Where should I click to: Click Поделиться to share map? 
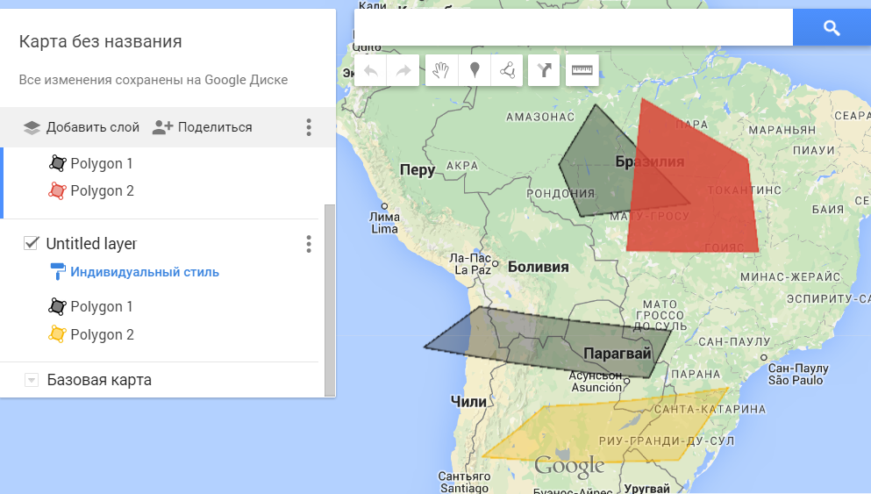click(x=215, y=127)
